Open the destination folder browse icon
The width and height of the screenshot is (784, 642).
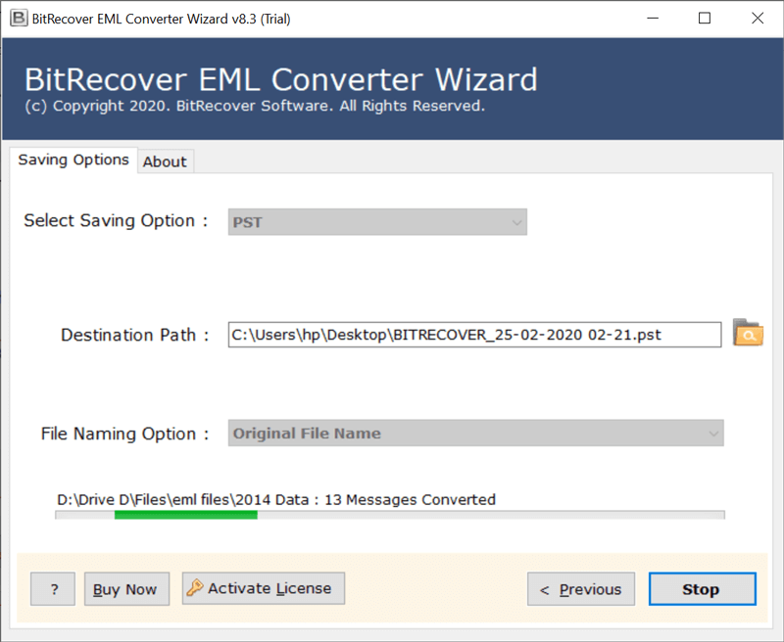pos(748,333)
